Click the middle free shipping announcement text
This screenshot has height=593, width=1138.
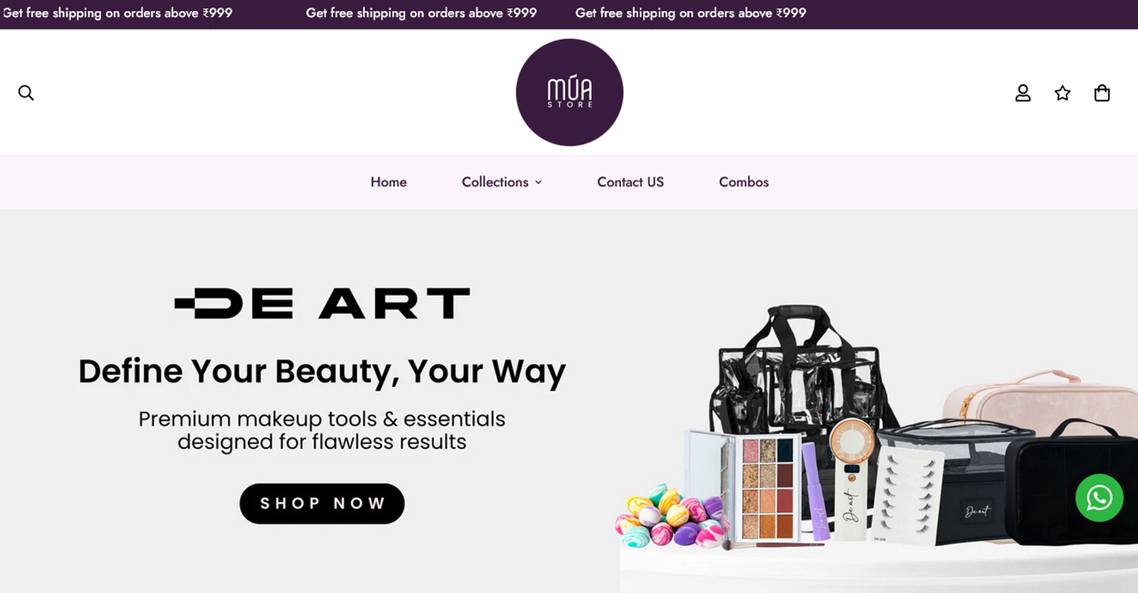click(421, 13)
